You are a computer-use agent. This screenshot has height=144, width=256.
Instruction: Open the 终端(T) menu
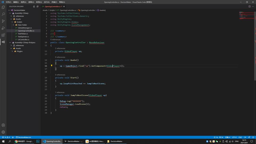pos(54,2)
